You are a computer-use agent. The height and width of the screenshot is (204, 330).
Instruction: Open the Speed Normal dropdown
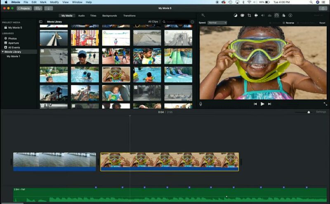pos(217,23)
